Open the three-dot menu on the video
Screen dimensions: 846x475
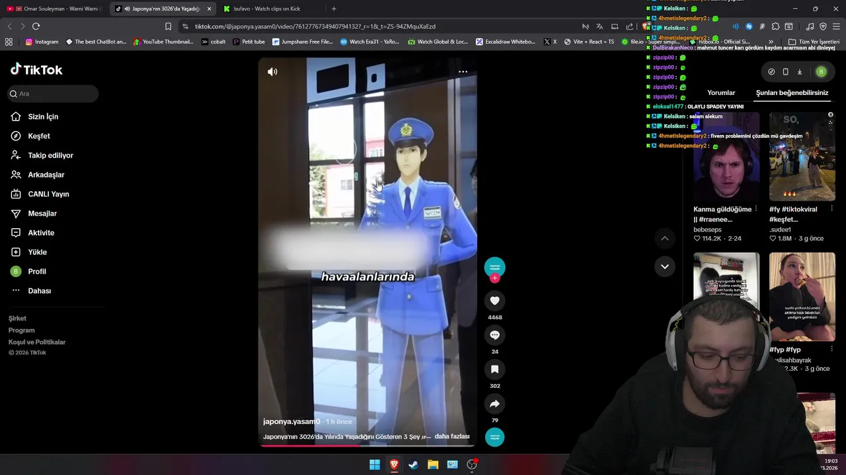tap(463, 71)
